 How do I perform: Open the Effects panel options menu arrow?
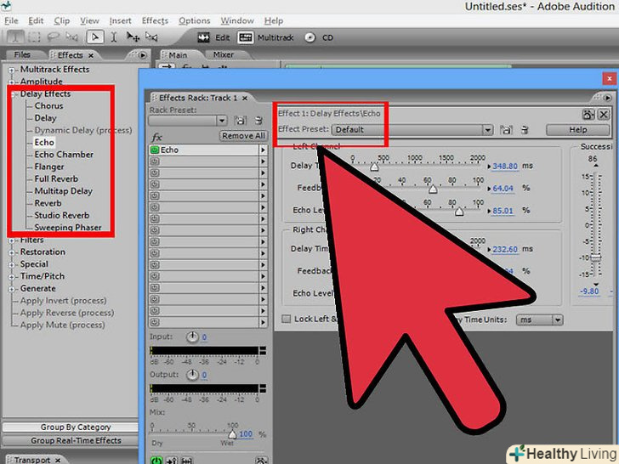pos(143,55)
